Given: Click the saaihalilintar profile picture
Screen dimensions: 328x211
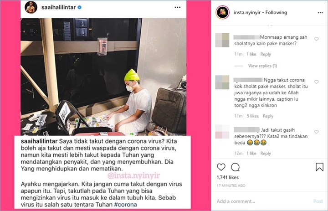Looking at the screenshot, I should coord(31,7).
